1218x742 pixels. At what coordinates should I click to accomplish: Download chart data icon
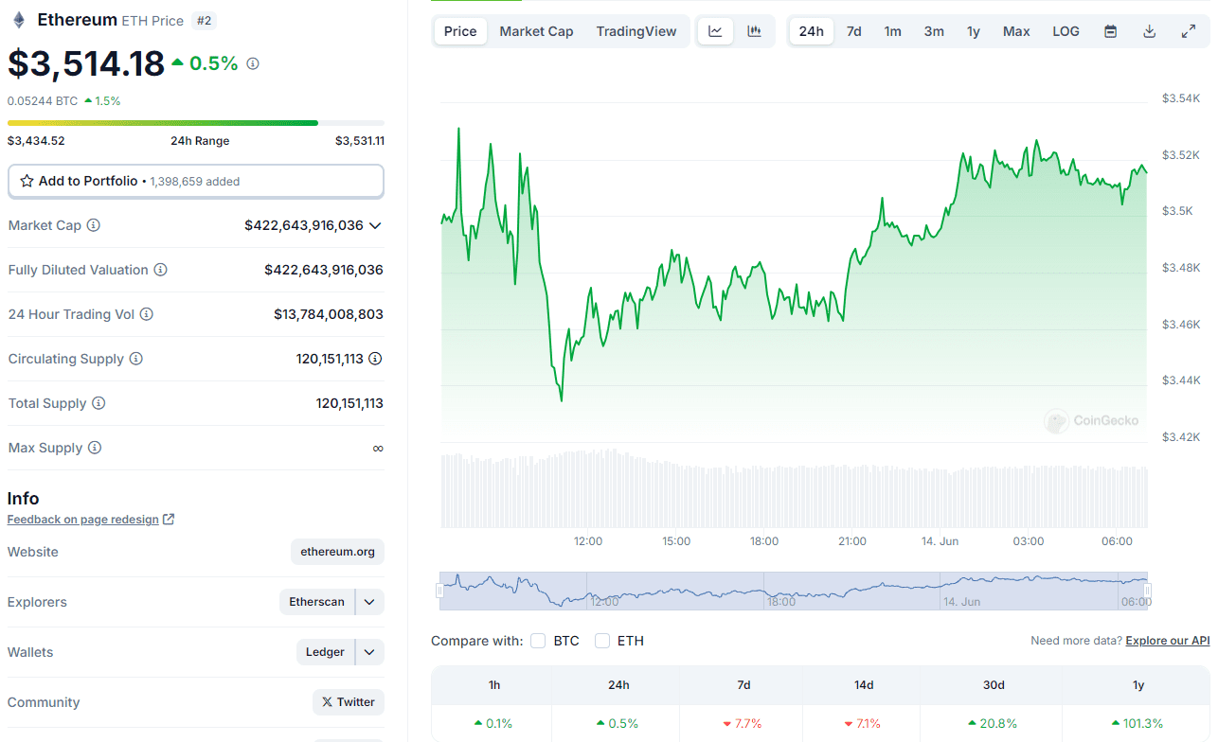1150,31
